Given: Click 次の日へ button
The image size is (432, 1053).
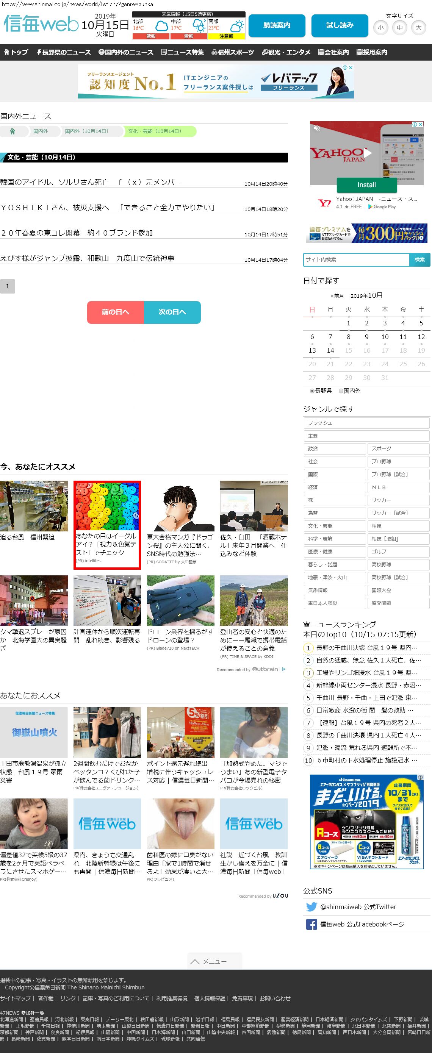Looking at the screenshot, I should pos(172,312).
